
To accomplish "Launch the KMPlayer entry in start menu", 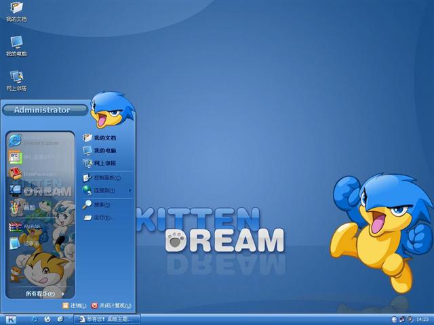I will point(40,190).
